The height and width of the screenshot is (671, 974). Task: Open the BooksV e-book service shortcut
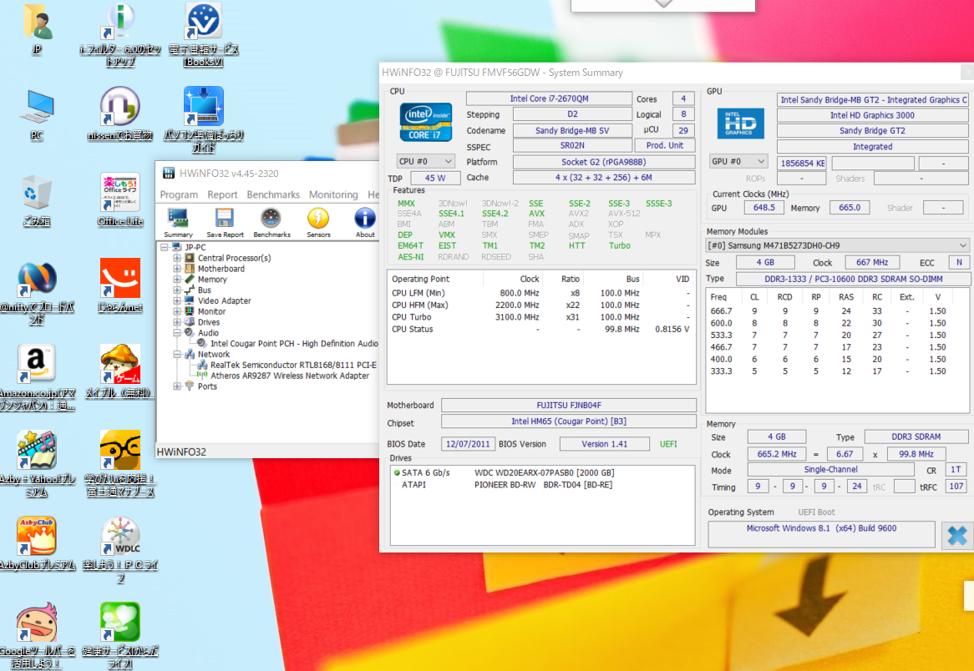(x=204, y=35)
